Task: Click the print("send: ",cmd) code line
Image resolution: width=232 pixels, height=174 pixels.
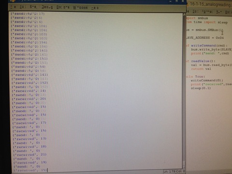Action: [x=210, y=53]
